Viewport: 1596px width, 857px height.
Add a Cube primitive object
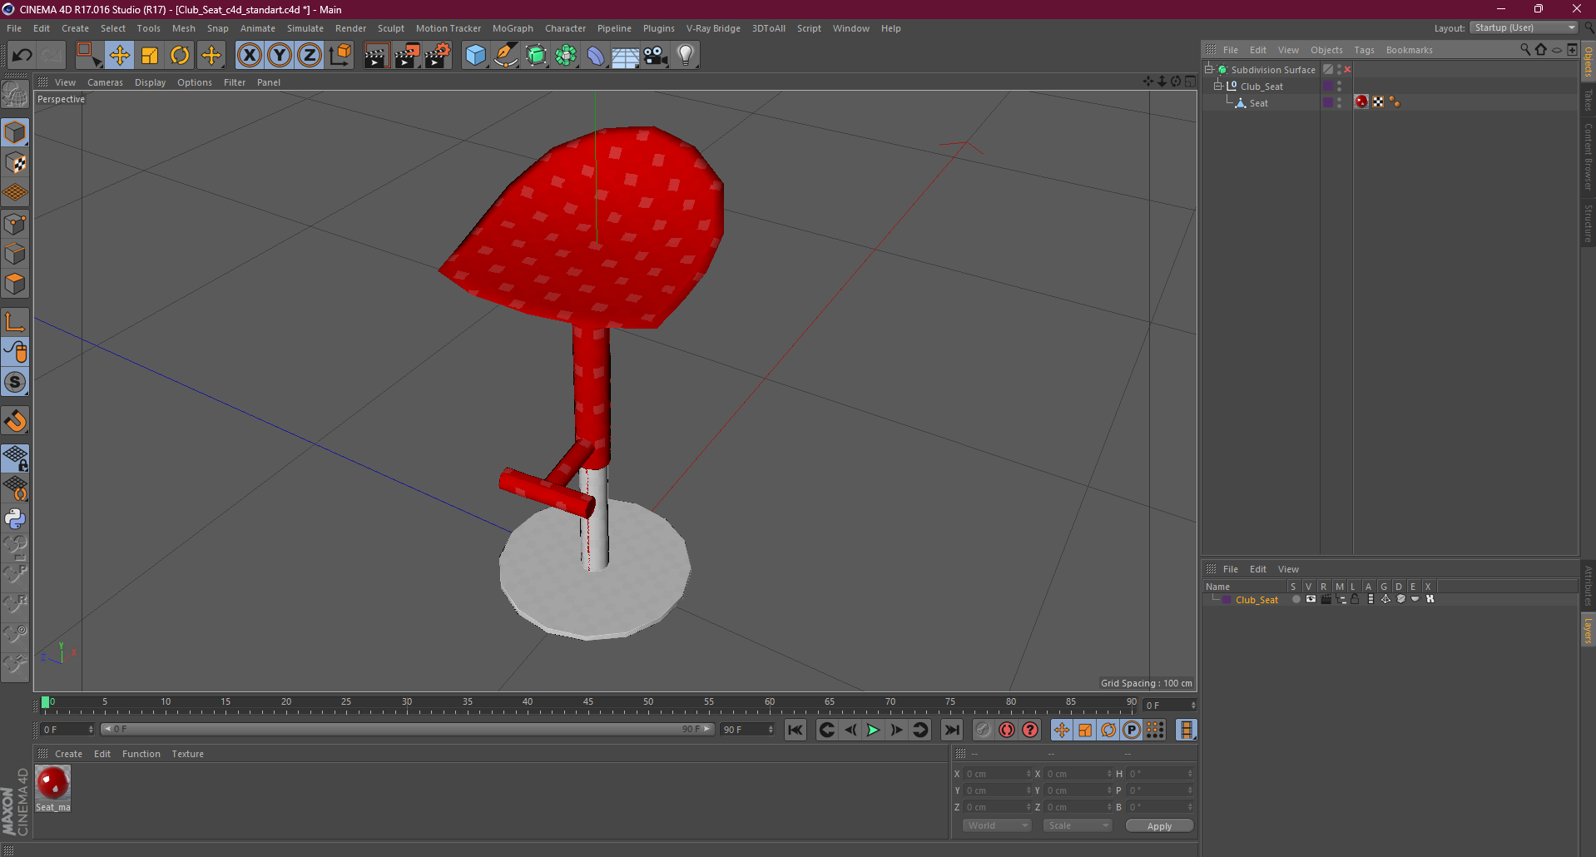(x=475, y=56)
